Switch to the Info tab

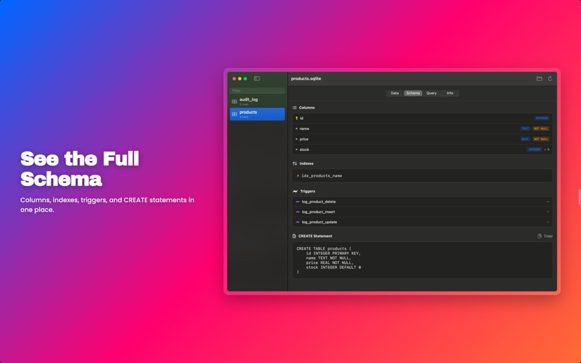pos(450,93)
